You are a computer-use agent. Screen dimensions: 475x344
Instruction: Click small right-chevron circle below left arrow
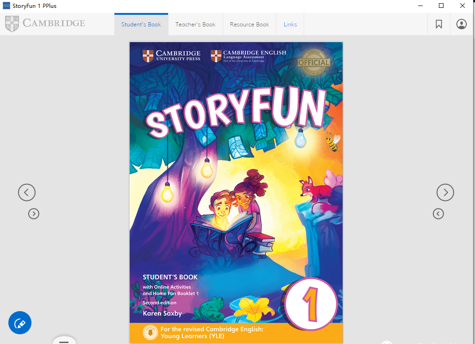(34, 214)
